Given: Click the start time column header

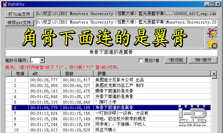Looking at the screenshot, I should [x=45, y=74].
